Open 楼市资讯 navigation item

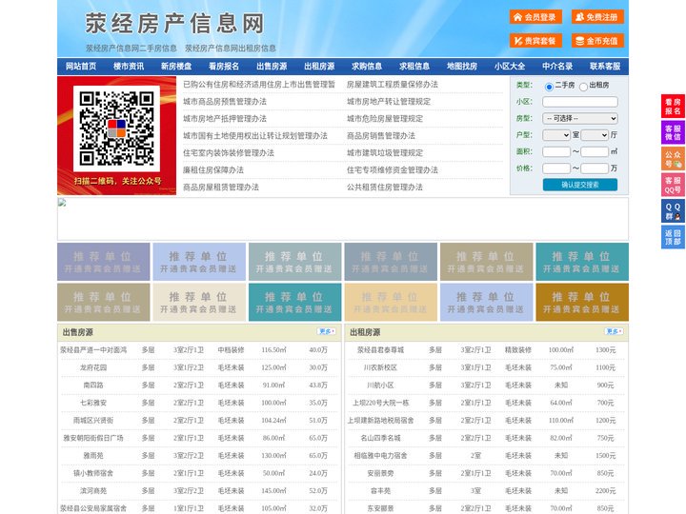(129, 67)
